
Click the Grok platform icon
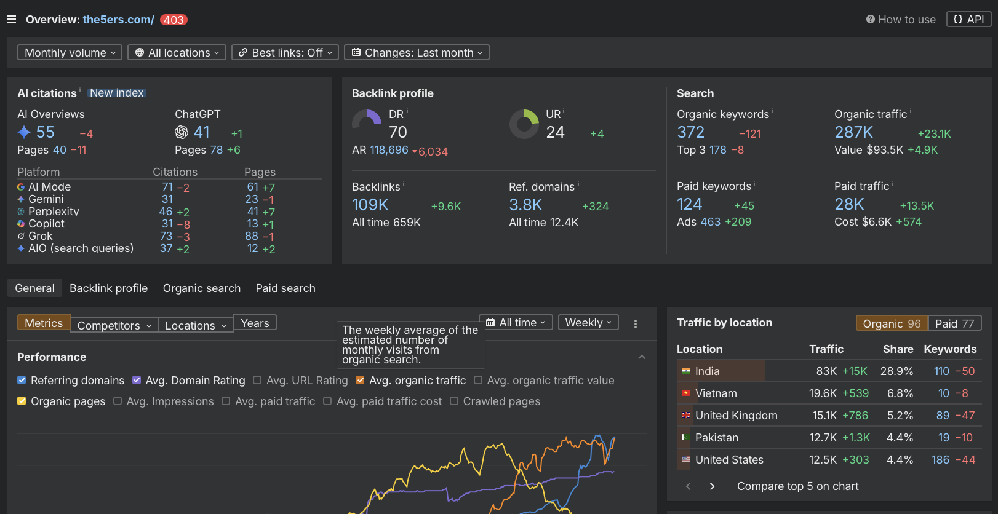click(21, 236)
